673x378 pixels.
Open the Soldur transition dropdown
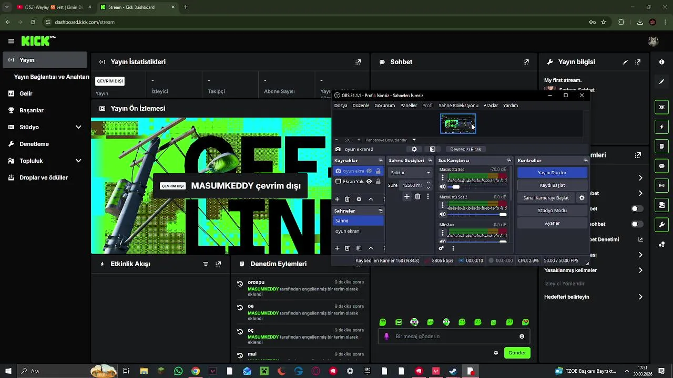[x=410, y=173]
